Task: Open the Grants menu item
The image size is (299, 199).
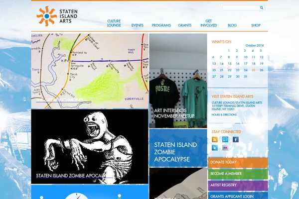Action: 184,25
